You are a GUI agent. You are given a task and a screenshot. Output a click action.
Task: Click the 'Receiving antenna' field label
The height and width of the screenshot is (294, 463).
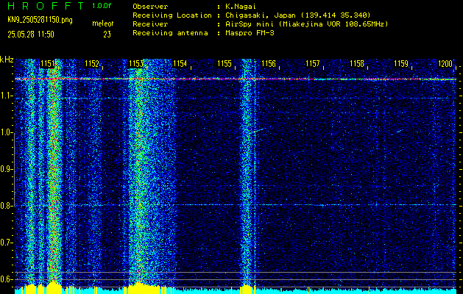click(170, 33)
